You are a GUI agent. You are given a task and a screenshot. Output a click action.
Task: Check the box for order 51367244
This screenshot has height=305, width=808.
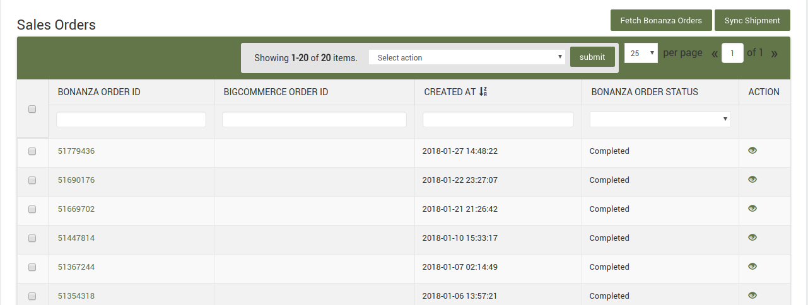32,267
